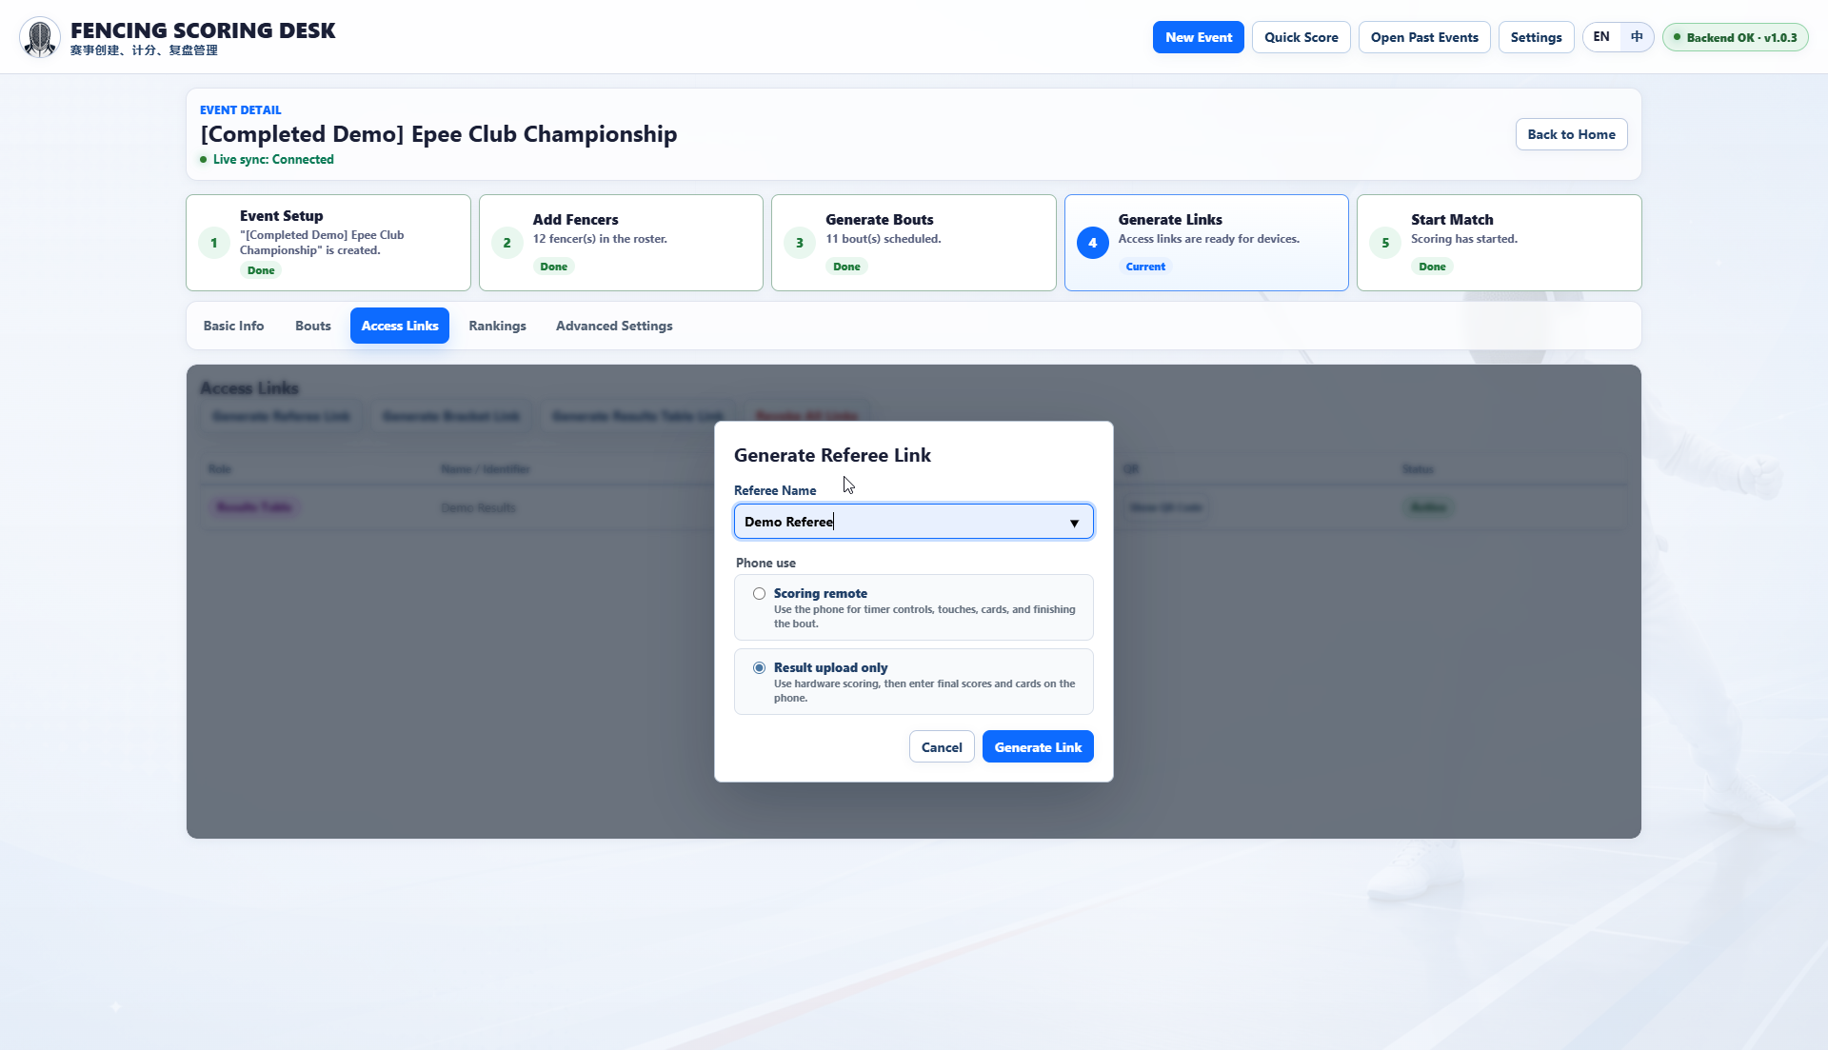Click step 5 circle for Start Match
Screen dimensions: 1828x1050
pyautogui.click(x=1385, y=243)
